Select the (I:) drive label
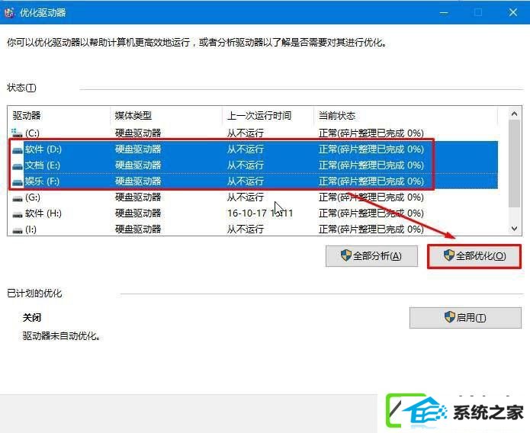This screenshot has width=530, height=433. coord(31,229)
